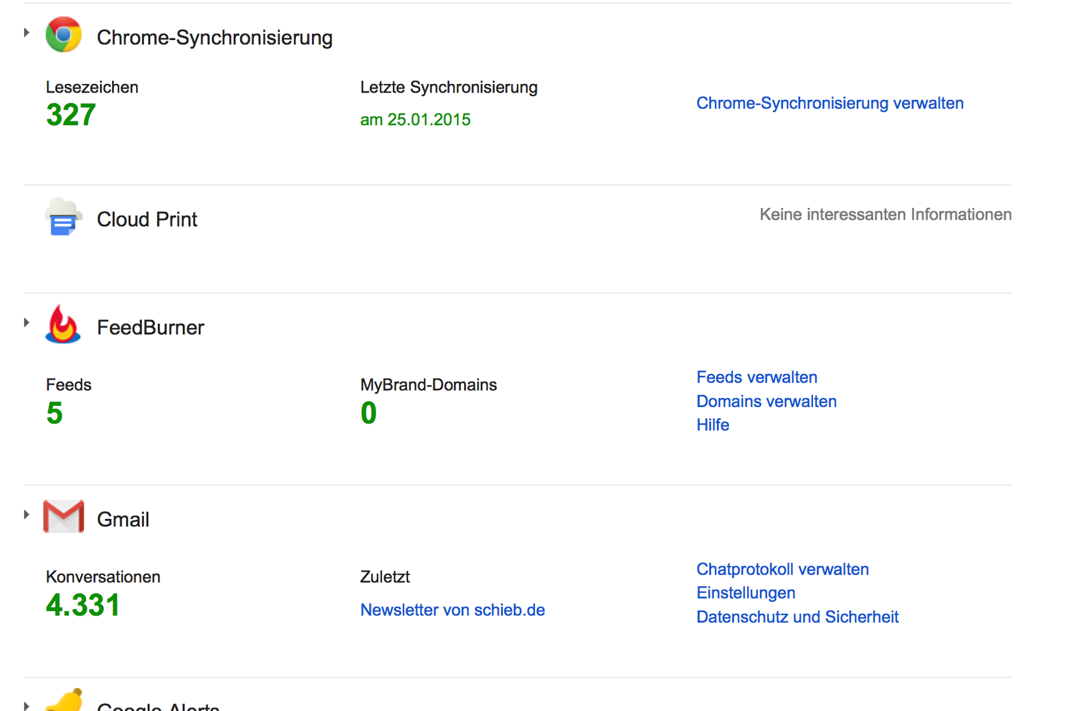Click the sync date am 25.01.2015

pos(415,119)
